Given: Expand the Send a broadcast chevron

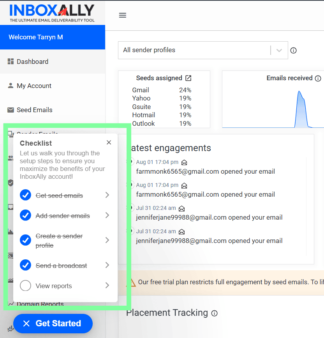Looking at the screenshot, I should 107,265.
